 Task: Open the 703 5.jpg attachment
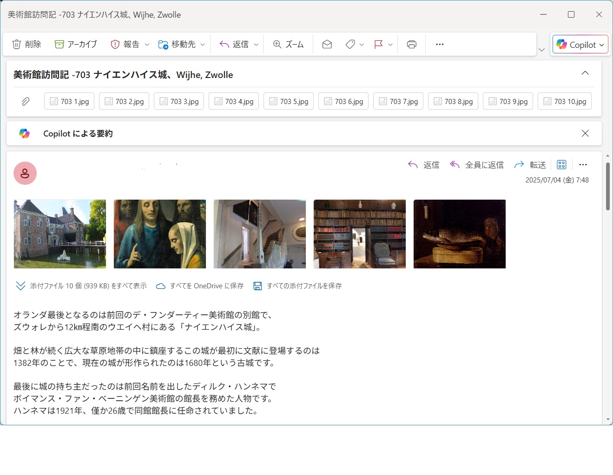coord(289,101)
